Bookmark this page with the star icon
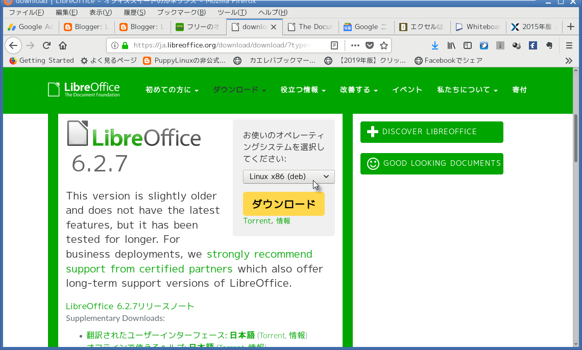Screen dimensions: 582x350 (384, 45)
